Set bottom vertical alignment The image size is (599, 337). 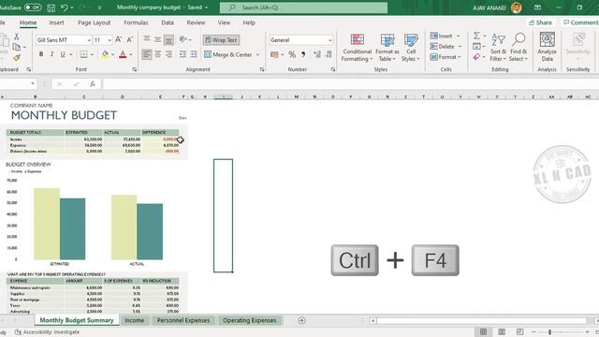pyautogui.click(x=168, y=39)
